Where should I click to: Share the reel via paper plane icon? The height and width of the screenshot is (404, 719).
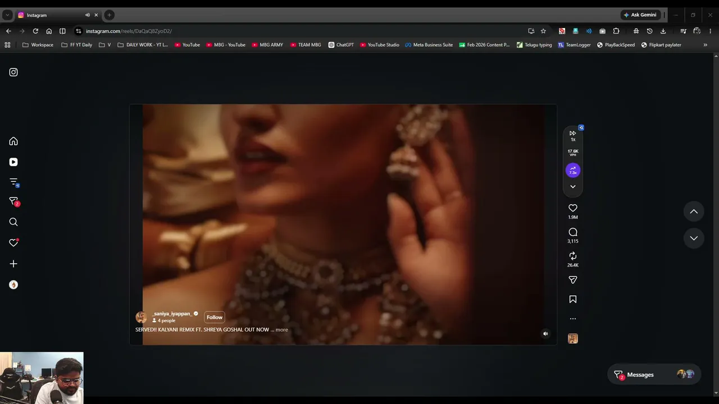click(x=573, y=280)
